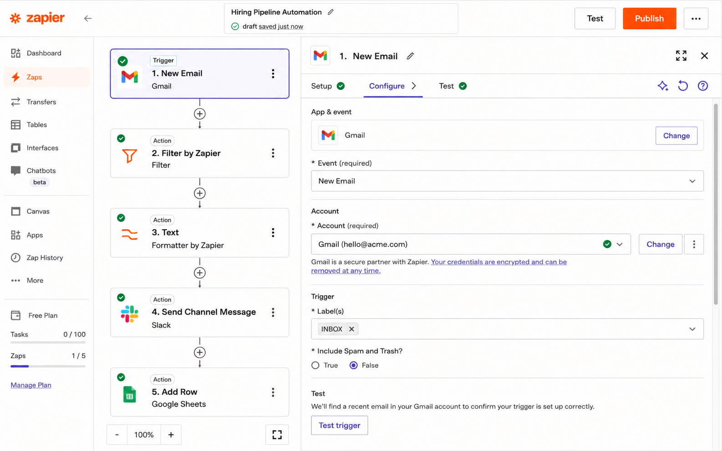Edit the Zap name with the pencil icon
This screenshot has height=451, width=722.
[331, 12]
